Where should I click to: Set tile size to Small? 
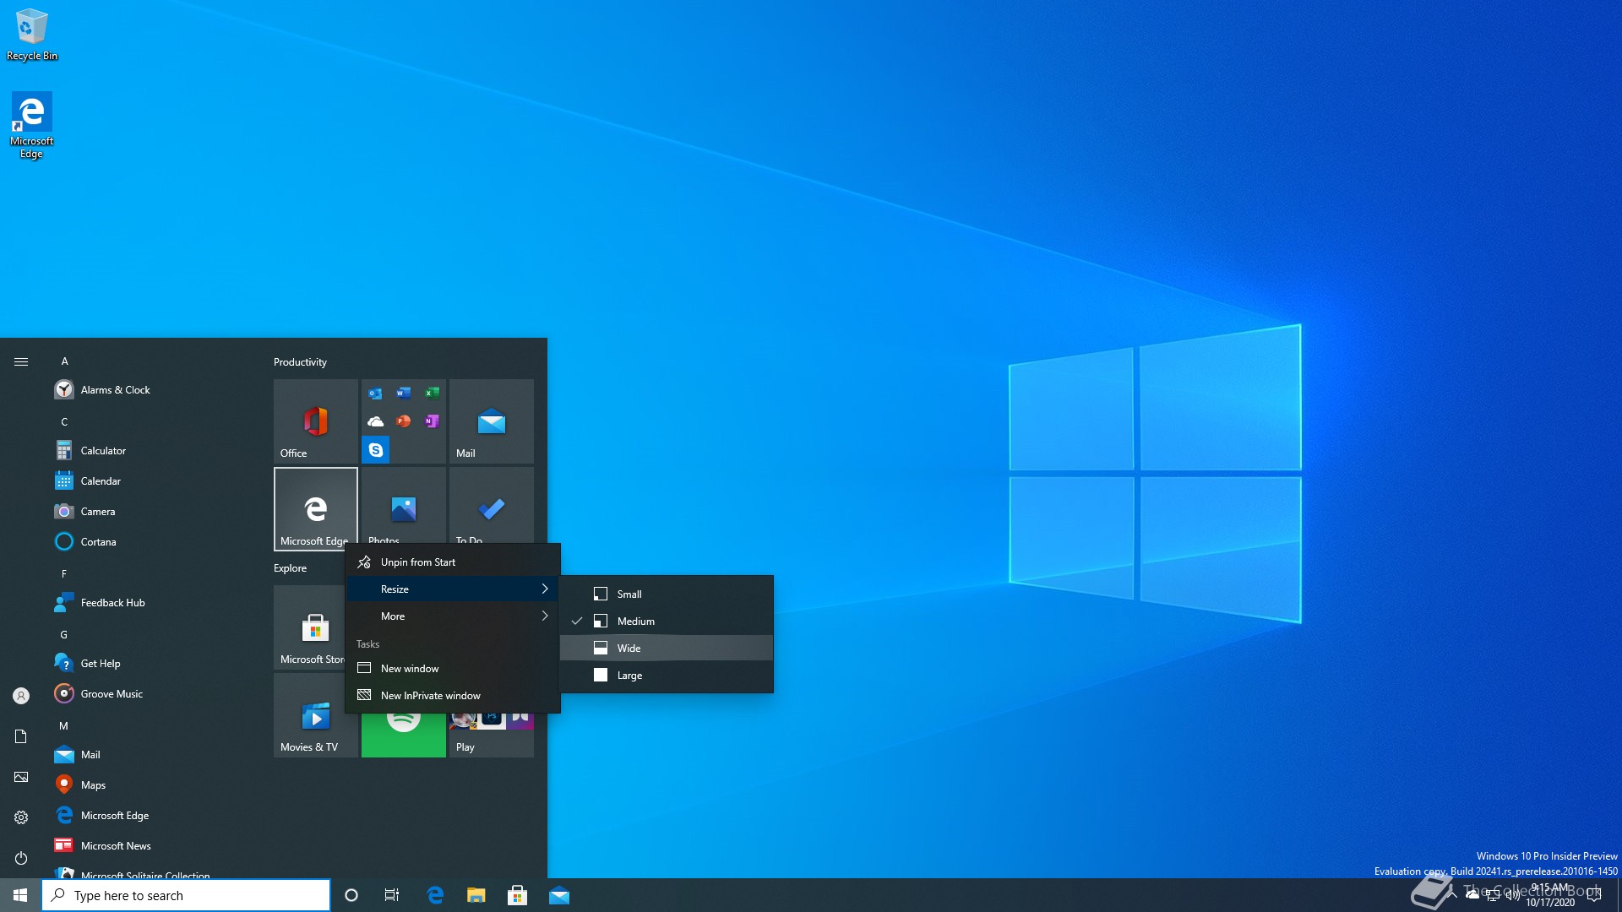667,594
